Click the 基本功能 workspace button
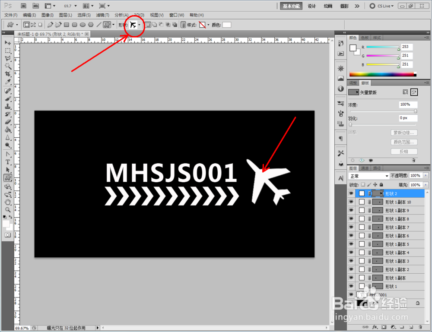Image resolution: width=432 pixels, height=332 pixels. (x=291, y=6)
